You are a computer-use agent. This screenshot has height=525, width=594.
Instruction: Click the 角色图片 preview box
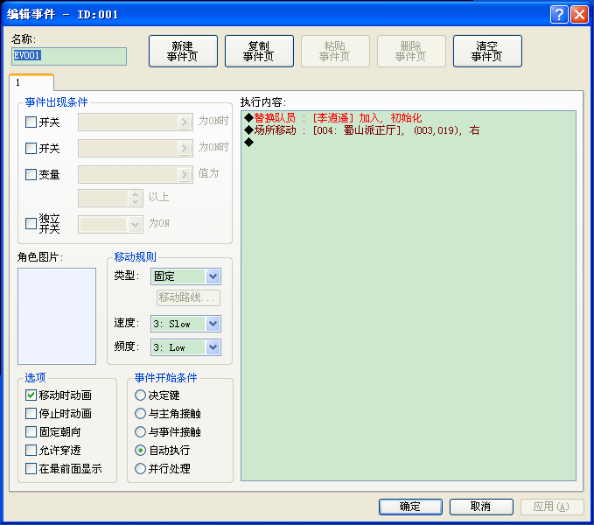pos(57,316)
